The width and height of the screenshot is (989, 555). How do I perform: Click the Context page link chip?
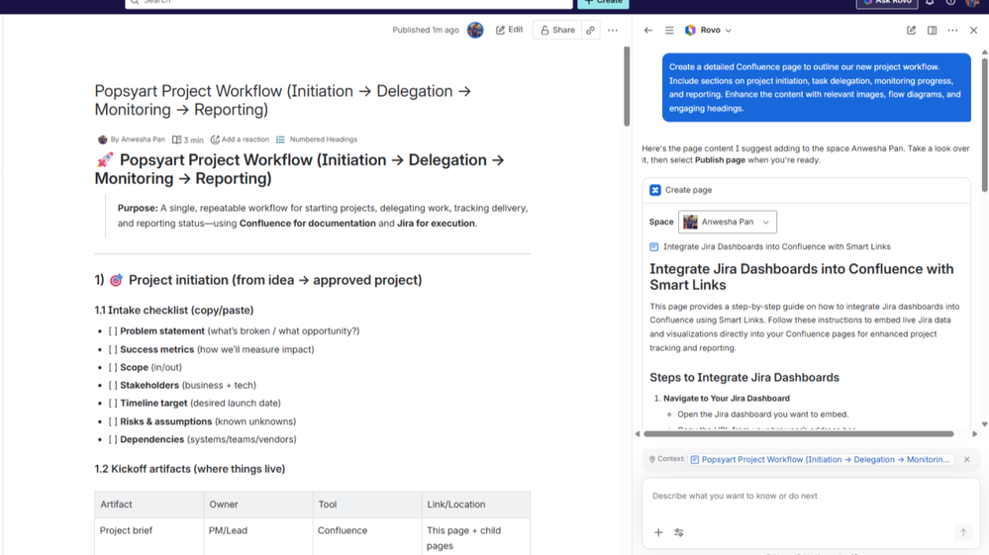click(x=820, y=459)
